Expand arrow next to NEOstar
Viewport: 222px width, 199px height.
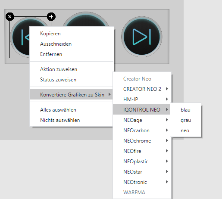[x=167, y=171]
